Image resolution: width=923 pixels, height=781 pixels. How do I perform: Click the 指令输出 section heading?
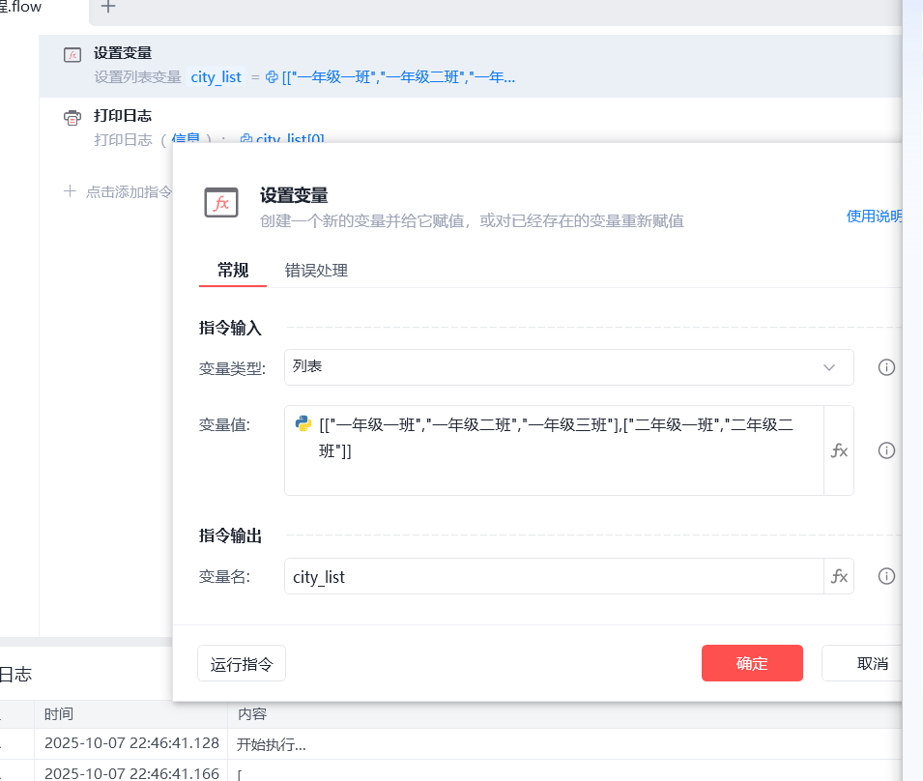coord(230,535)
